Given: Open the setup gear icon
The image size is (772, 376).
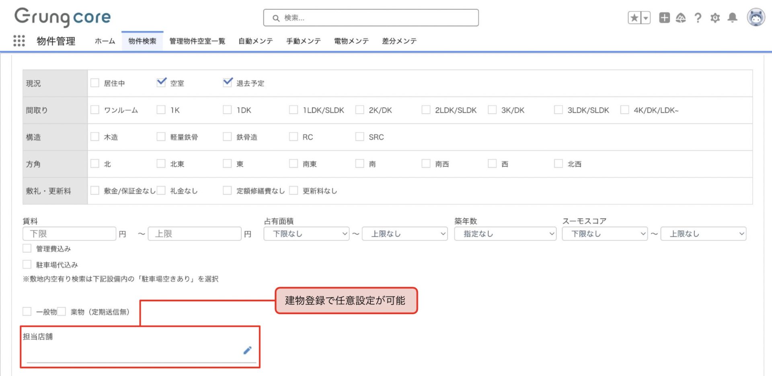Looking at the screenshot, I should (715, 18).
